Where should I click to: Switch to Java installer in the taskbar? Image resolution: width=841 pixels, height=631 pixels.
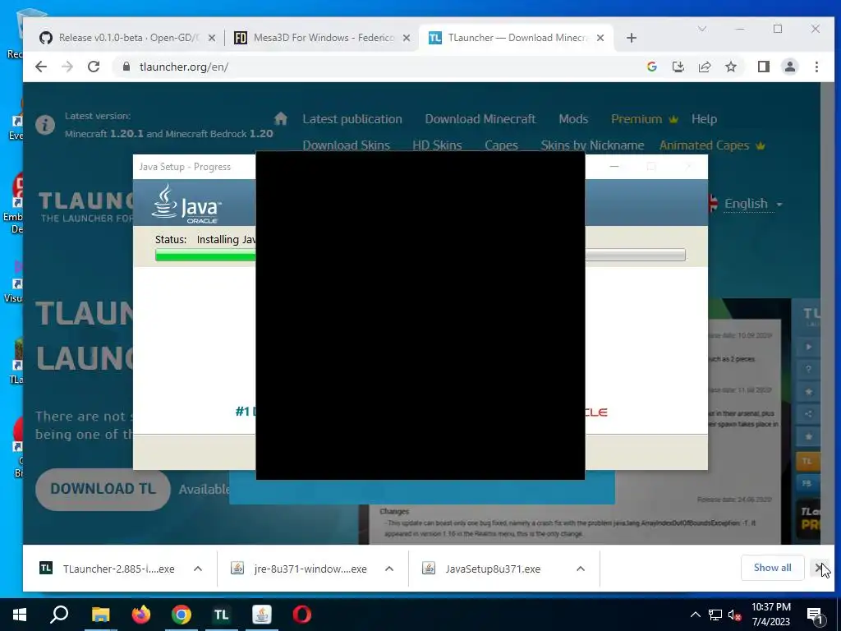coord(262,615)
